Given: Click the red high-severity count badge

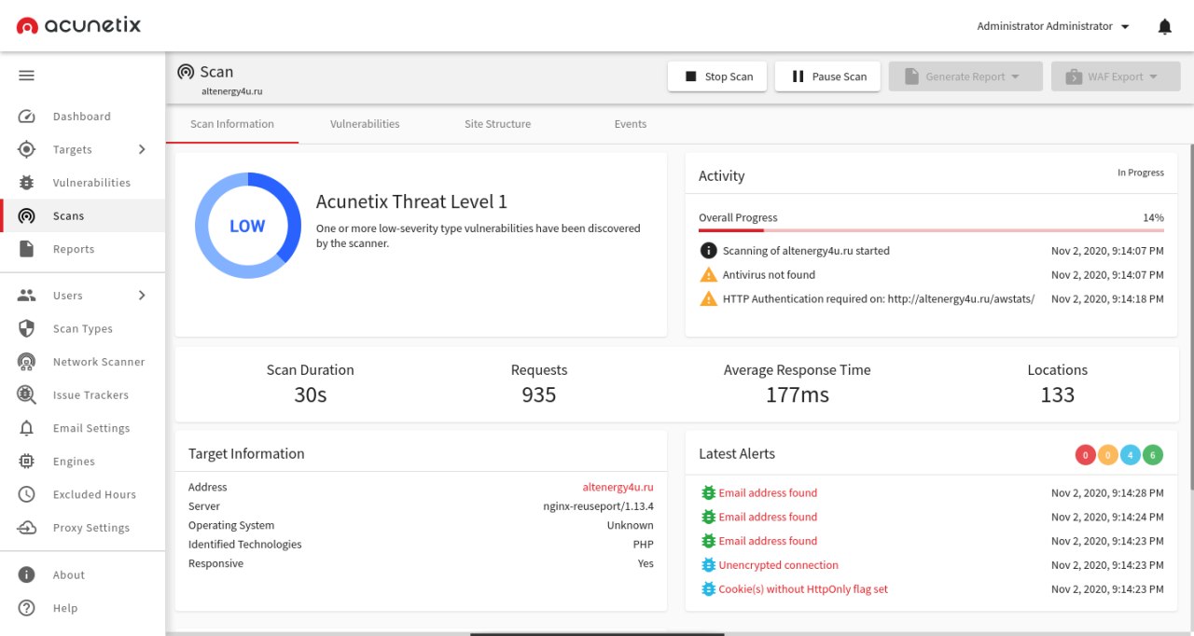Looking at the screenshot, I should (1086, 455).
